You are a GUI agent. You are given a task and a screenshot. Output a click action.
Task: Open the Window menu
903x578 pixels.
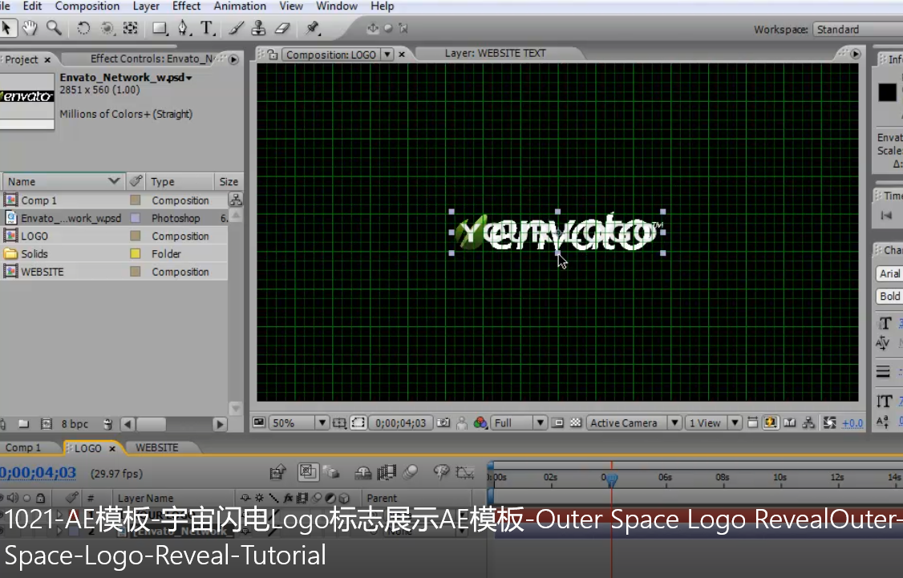point(336,6)
